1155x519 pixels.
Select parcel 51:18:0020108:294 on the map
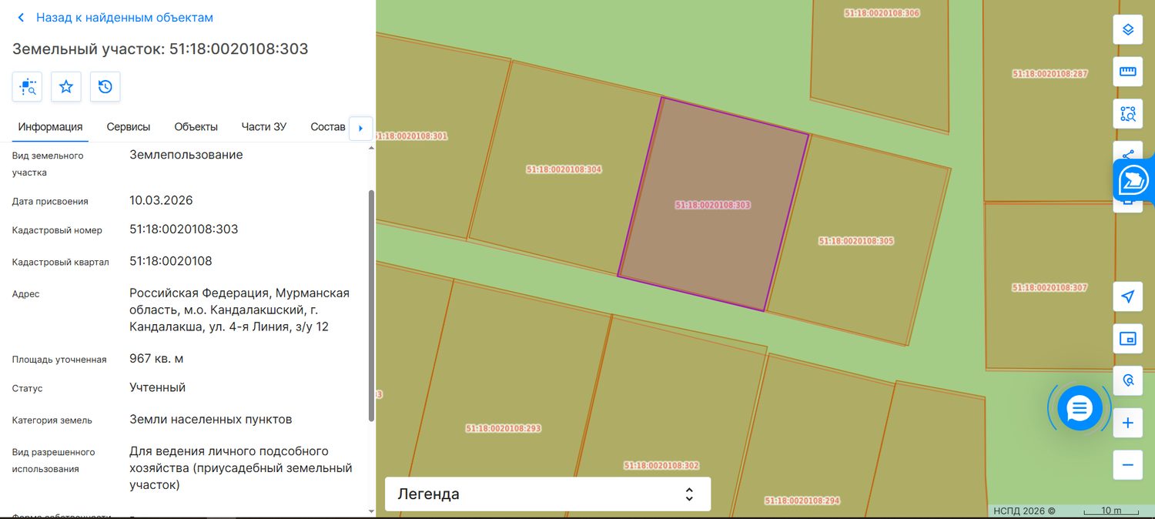(x=802, y=501)
